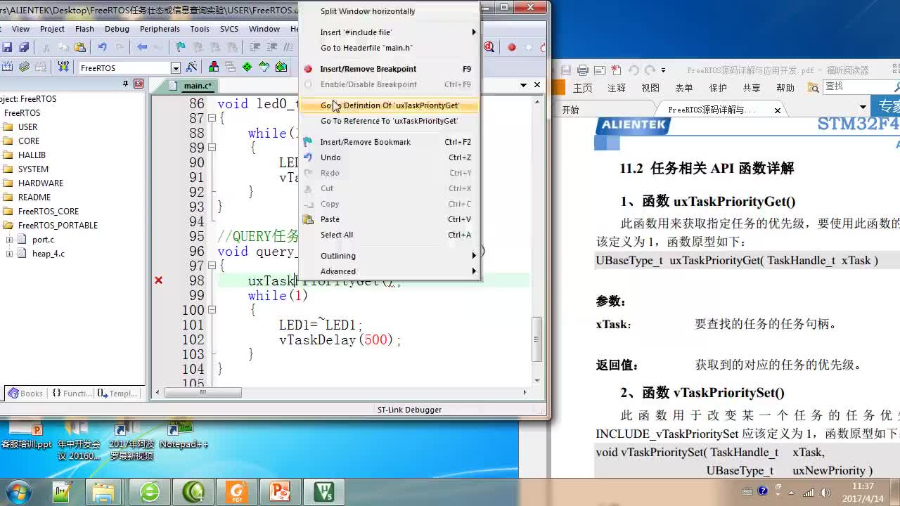Click Select Software Packs icon
This screenshot has height=506, width=900.
tap(264, 67)
